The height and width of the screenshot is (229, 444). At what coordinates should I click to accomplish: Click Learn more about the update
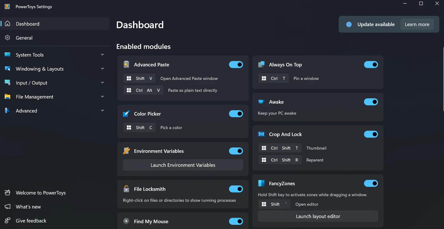click(417, 24)
